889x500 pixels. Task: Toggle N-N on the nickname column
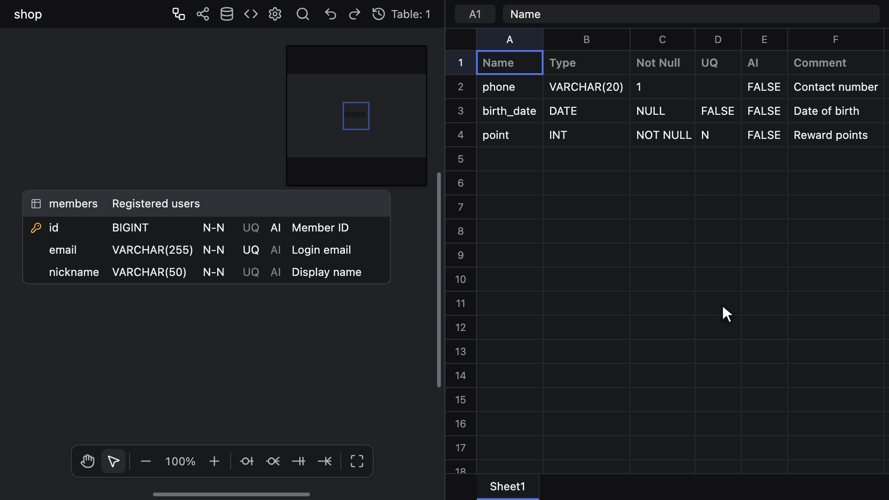[213, 272]
